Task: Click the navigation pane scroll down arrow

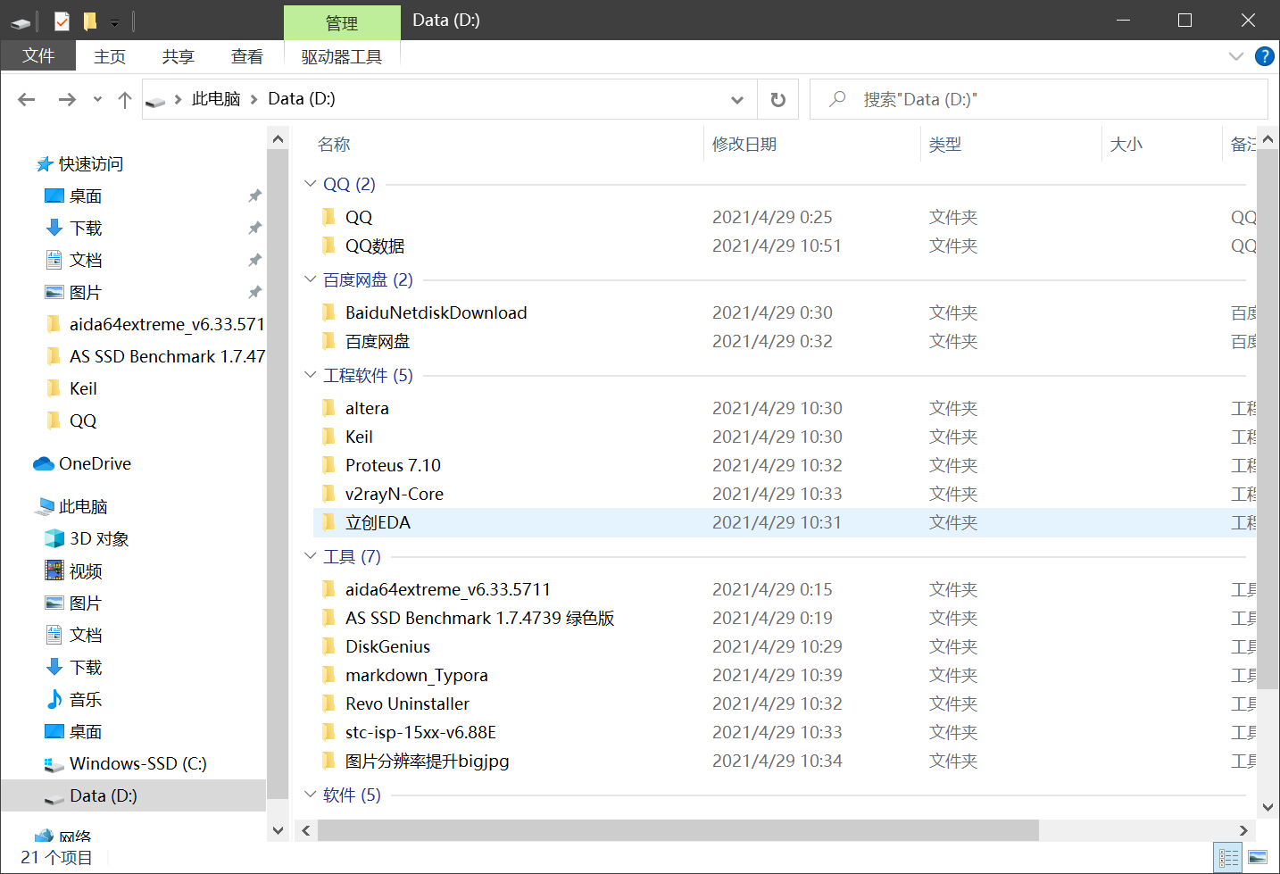Action: pyautogui.click(x=278, y=830)
